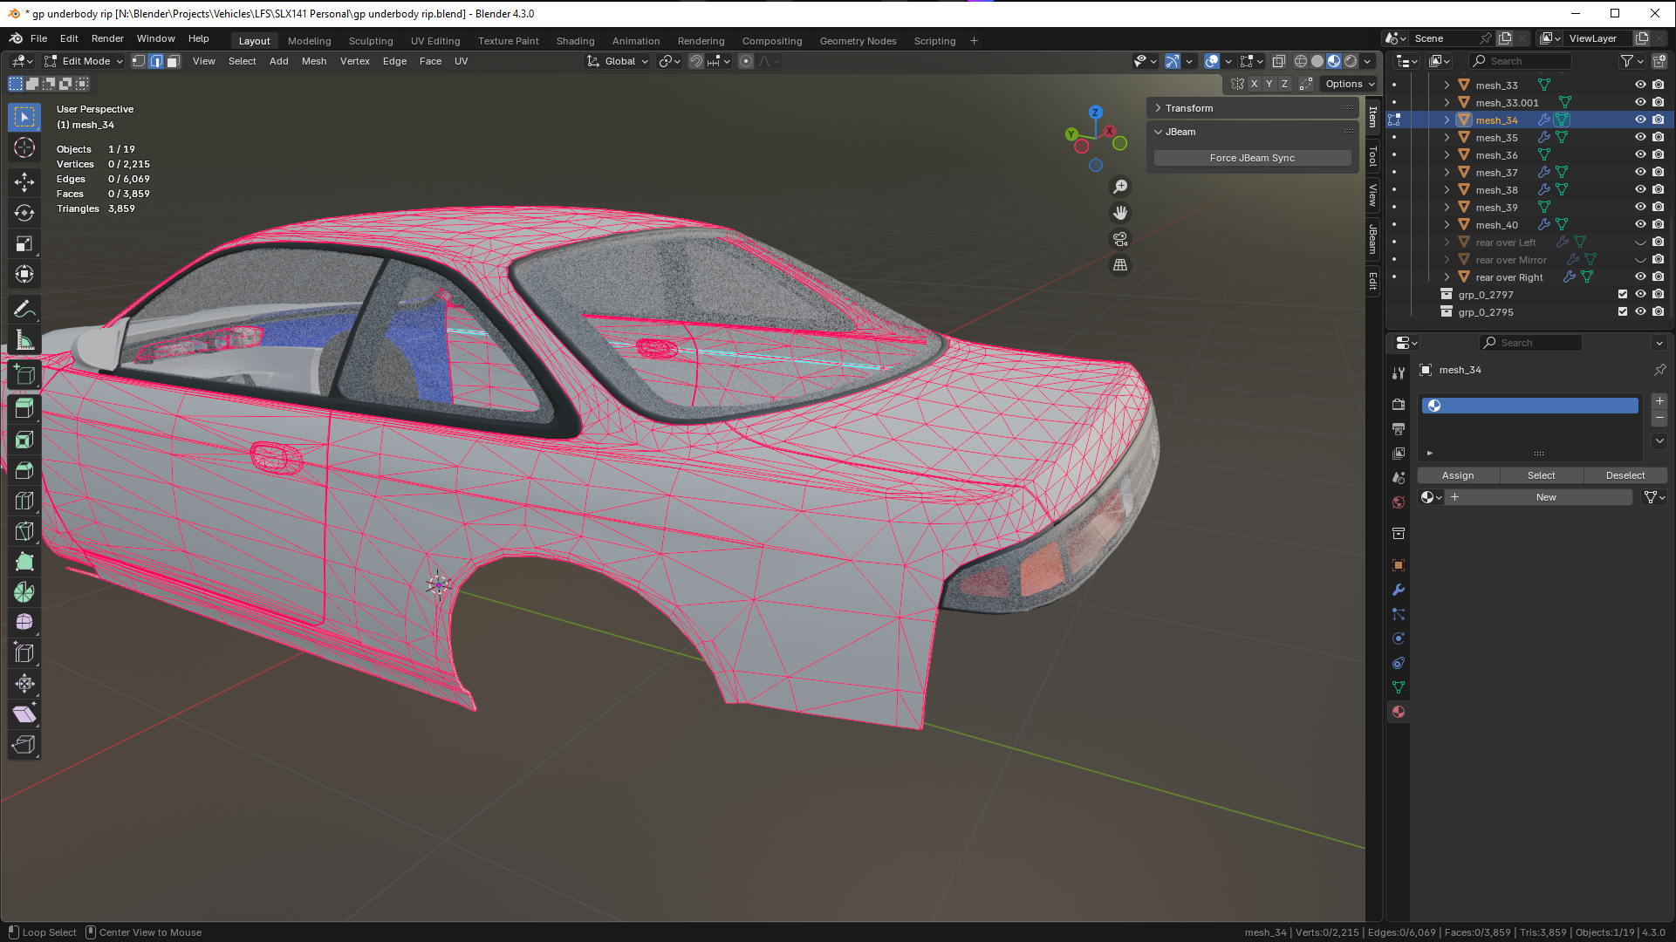
Task: Hide mesh_36 with its eye icon
Action: click(x=1640, y=155)
